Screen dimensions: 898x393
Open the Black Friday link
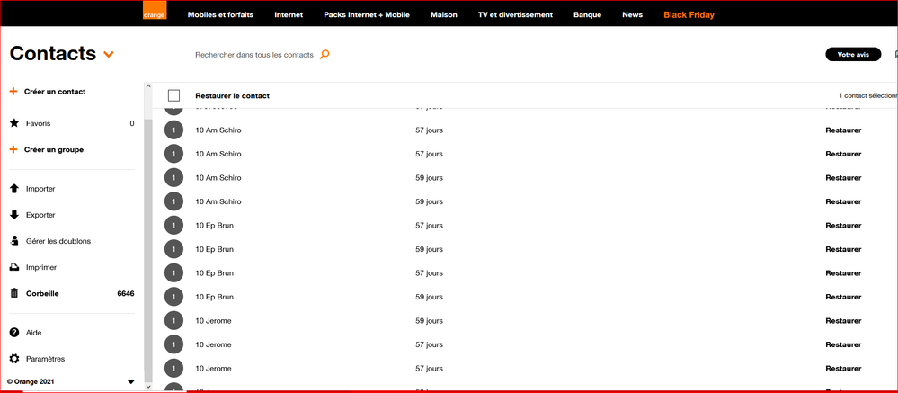[x=689, y=15]
